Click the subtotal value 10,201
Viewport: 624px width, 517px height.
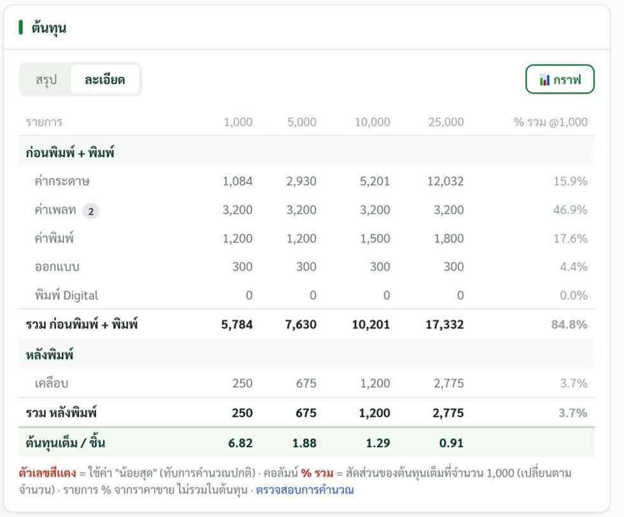371,324
